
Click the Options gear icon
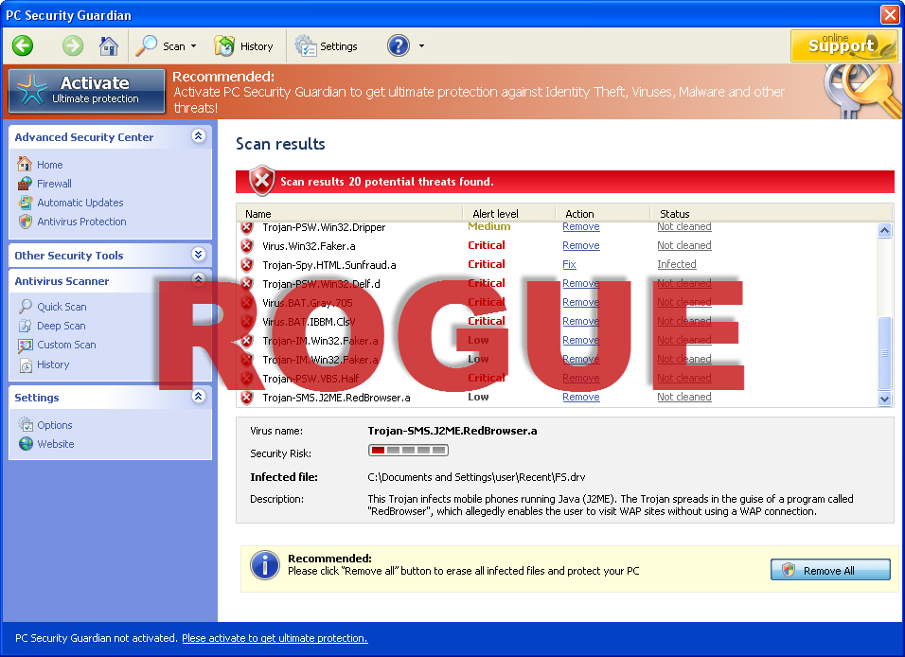pyautogui.click(x=25, y=425)
